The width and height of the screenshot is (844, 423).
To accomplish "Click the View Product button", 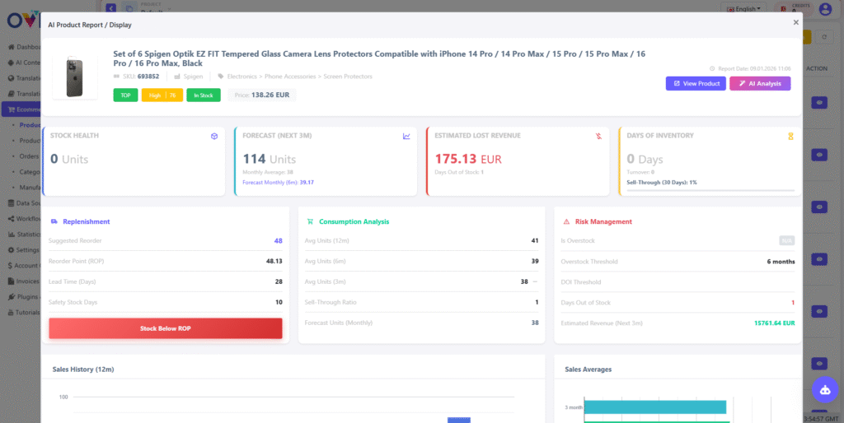I will [696, 83].
